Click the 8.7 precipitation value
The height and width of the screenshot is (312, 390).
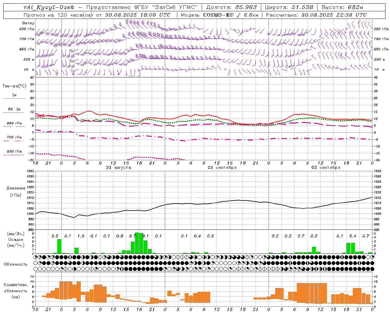point(133,236)
